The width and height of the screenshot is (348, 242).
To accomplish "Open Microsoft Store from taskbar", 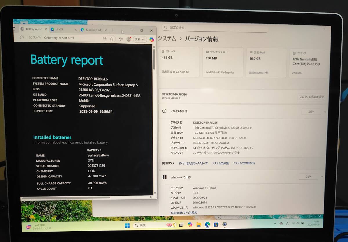I will pos(216,224).
